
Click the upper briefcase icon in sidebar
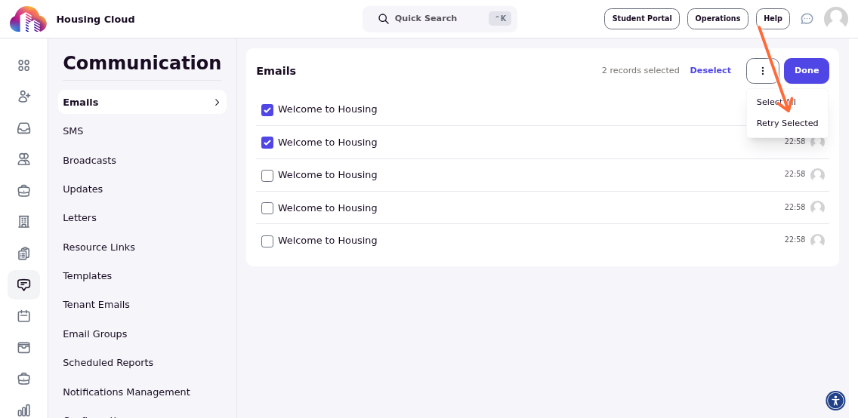[23, 191]
